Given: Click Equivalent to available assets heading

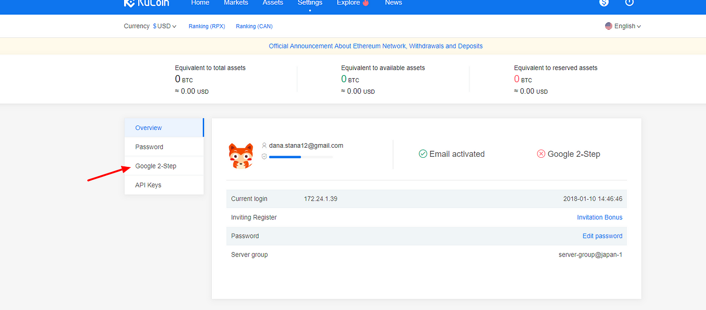Looking at the screenshot, I should [383, 68].
